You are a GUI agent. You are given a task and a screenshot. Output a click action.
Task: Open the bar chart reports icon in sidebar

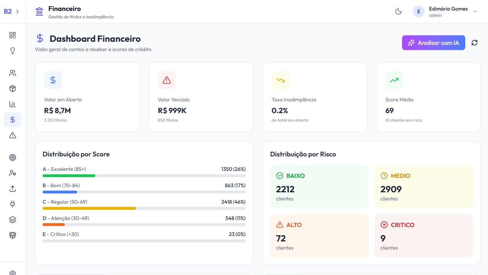13,104
